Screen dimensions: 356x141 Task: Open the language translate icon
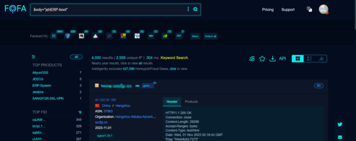309,9
